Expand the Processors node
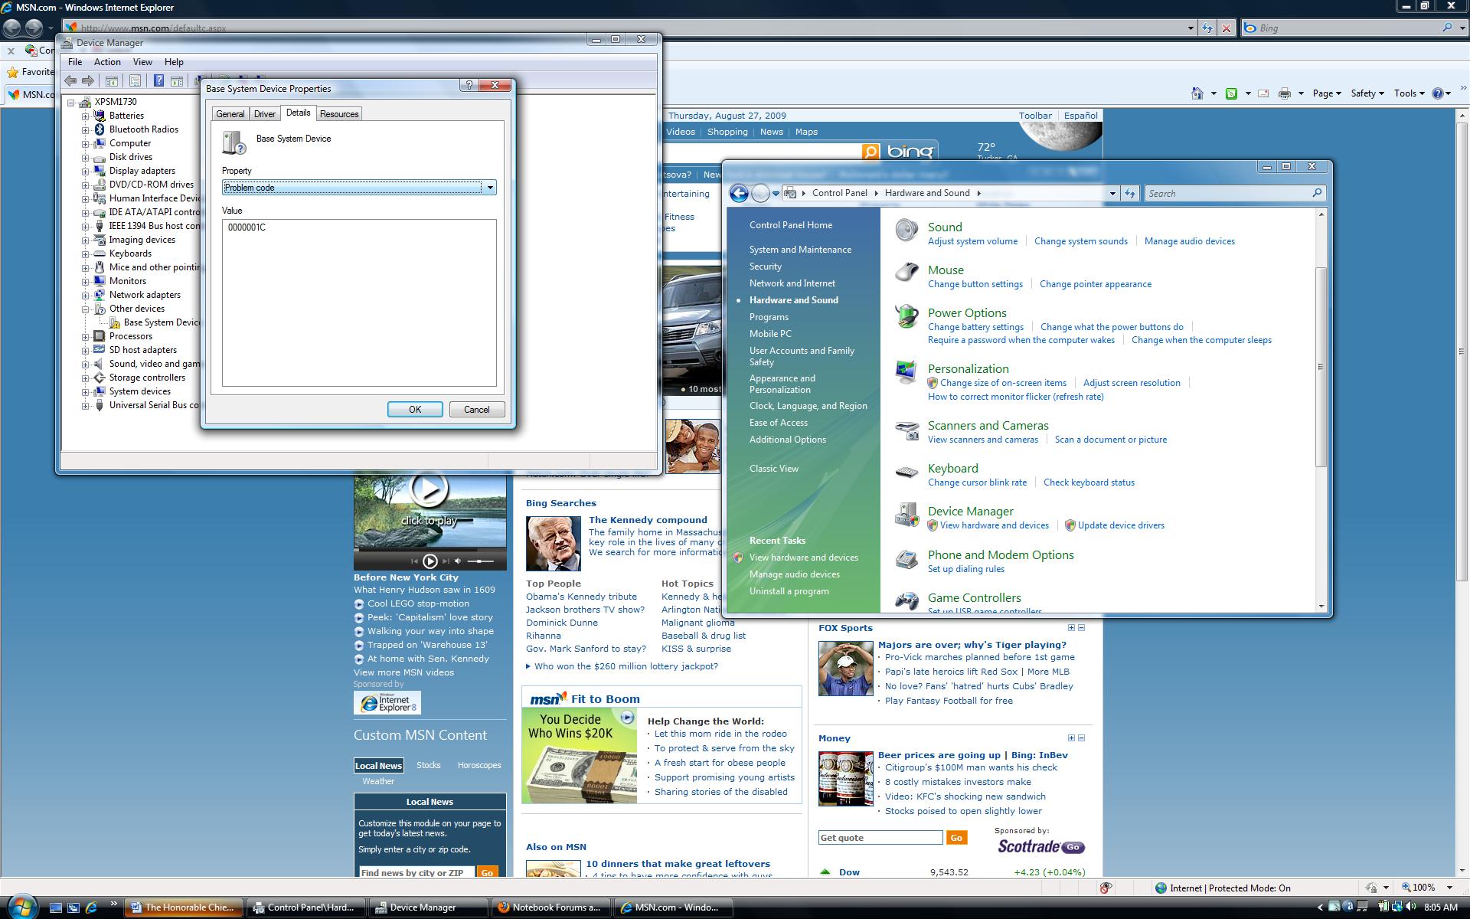 pyautogui.click(x=86, y=337)
